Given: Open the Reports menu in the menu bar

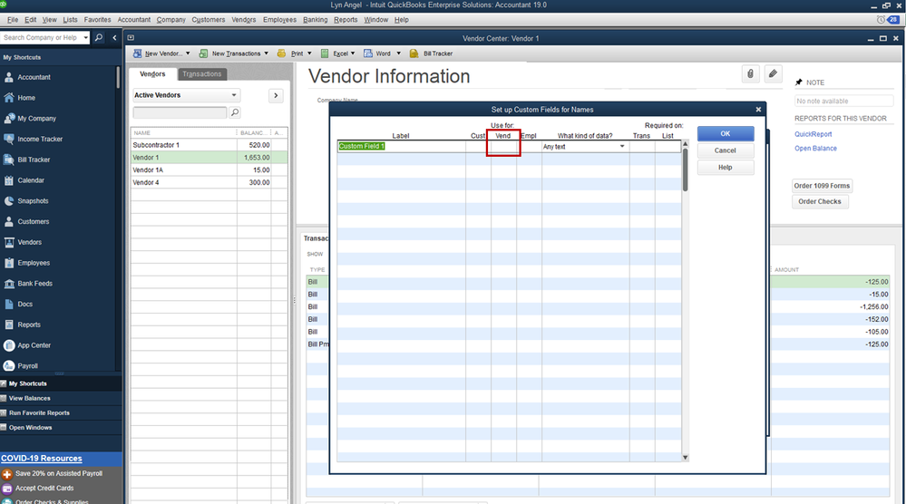Looking at the screenshot, I should (x=346, y=20).
